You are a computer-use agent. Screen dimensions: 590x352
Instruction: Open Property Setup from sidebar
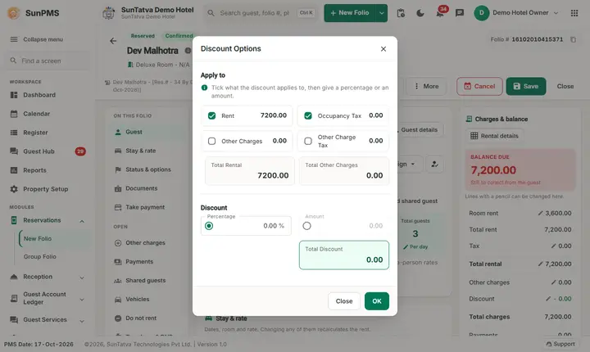(46, 189)
